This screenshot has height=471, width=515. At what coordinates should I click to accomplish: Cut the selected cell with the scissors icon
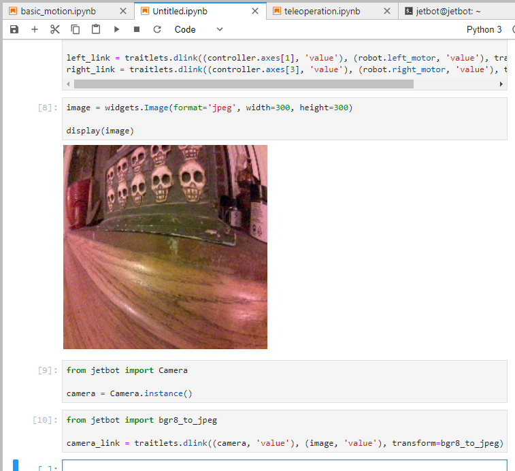click(x=55, y=29)
